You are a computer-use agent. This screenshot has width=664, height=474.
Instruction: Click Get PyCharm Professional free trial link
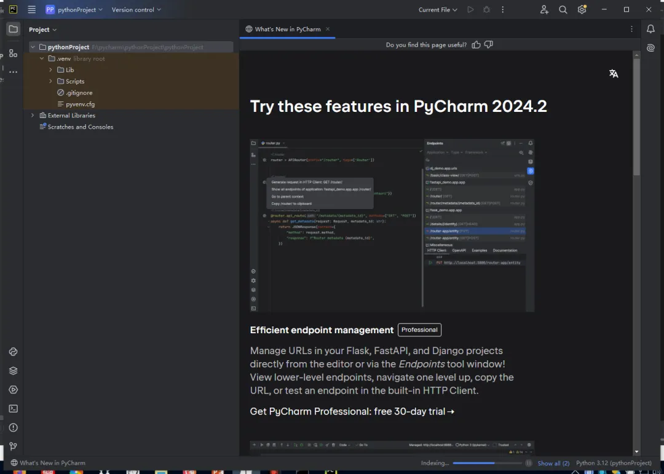[352, 411]
